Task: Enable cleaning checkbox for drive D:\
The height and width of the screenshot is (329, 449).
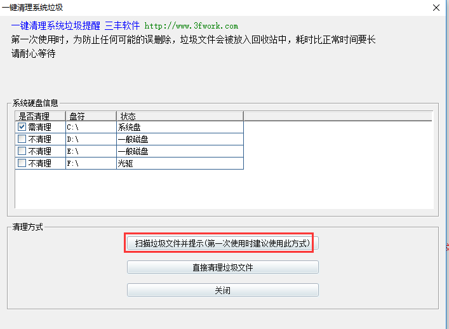Action: [x=22, y=139]
